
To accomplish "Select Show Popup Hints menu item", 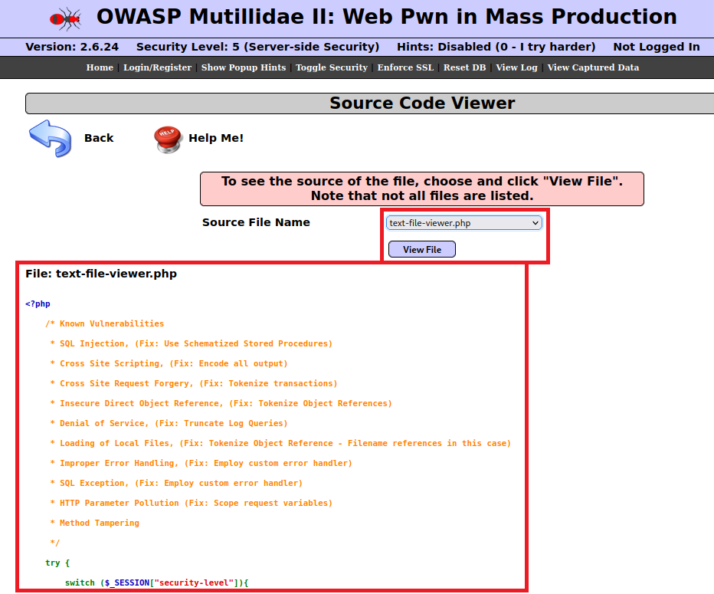I will [x=244, y=67].
